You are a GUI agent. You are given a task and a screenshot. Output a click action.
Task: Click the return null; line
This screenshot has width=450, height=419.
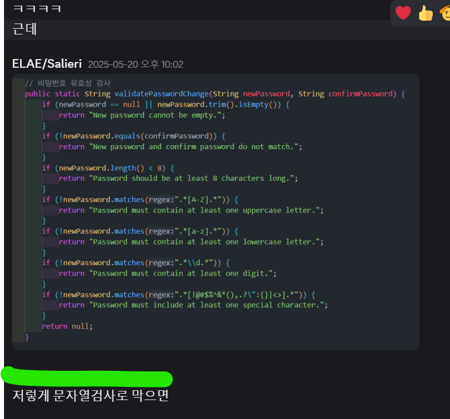[67, 326]
